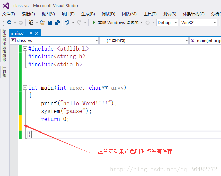
Task: Click the line #include<stdio.h>
Action: tap(55, 64)
